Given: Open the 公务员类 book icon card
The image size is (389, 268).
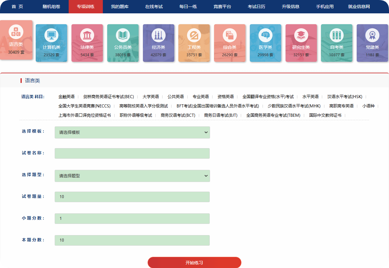Looking at the screenshot, I should click(123, 35).
